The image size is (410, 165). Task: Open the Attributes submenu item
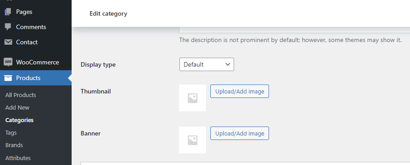[x=18, y=158]
